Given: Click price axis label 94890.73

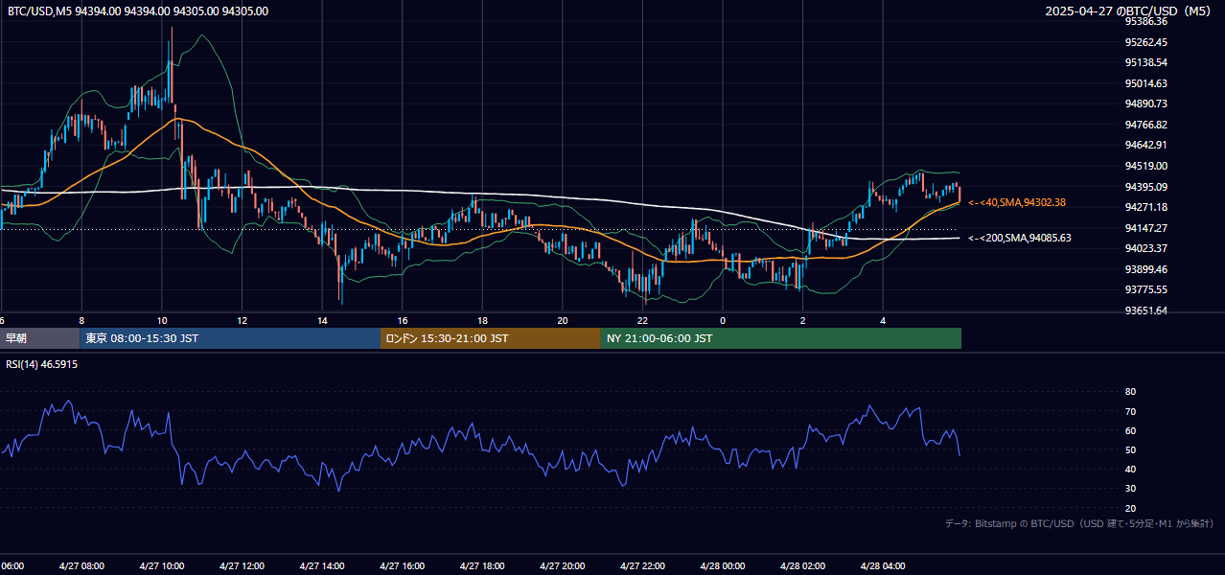Looking at the screenshot, I should (1145, 103).
